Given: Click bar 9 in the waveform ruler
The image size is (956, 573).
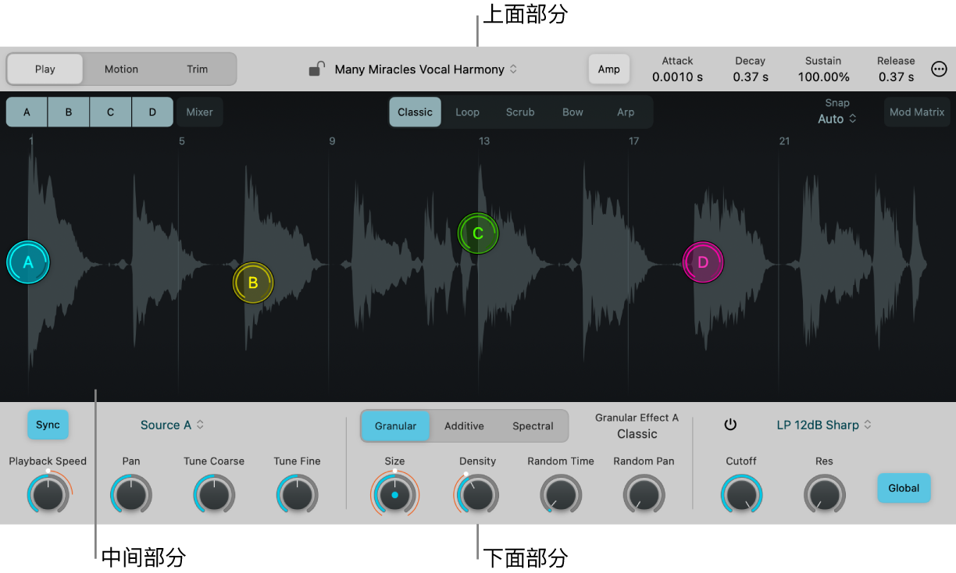Looking at the screenshot, I should pyautogui.click(x=332, y=141).
